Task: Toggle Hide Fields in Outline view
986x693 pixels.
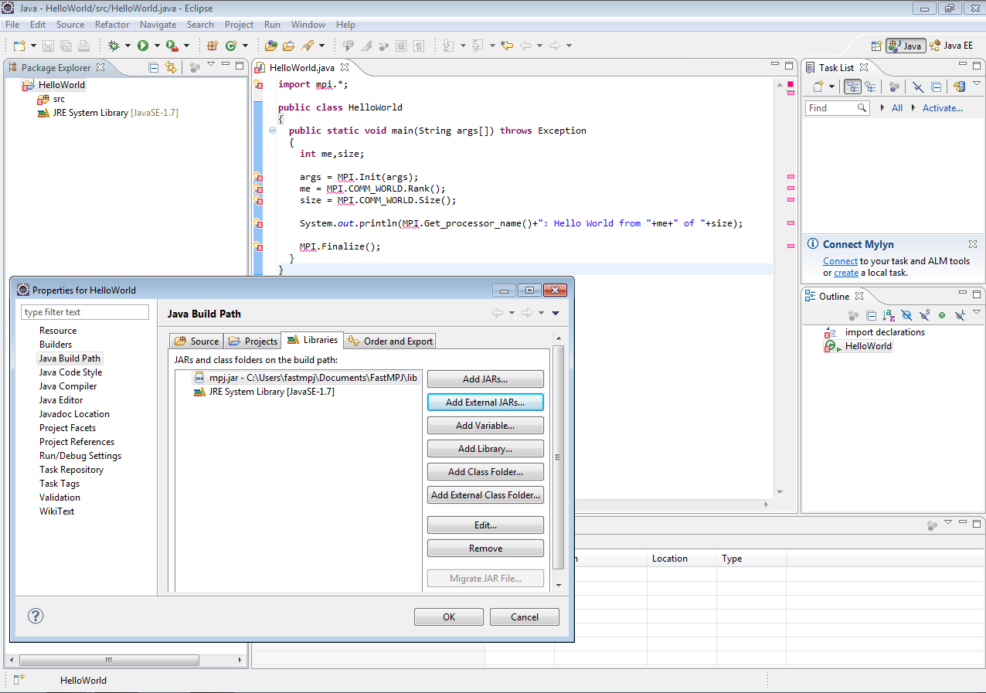Action: (x=906, y=315)
